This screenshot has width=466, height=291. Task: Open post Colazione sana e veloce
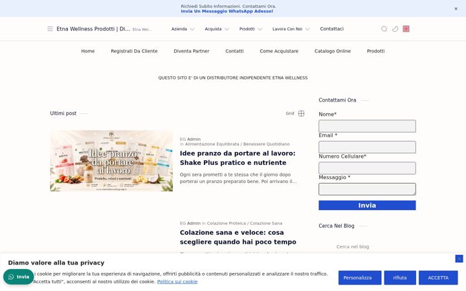(238, 237)
